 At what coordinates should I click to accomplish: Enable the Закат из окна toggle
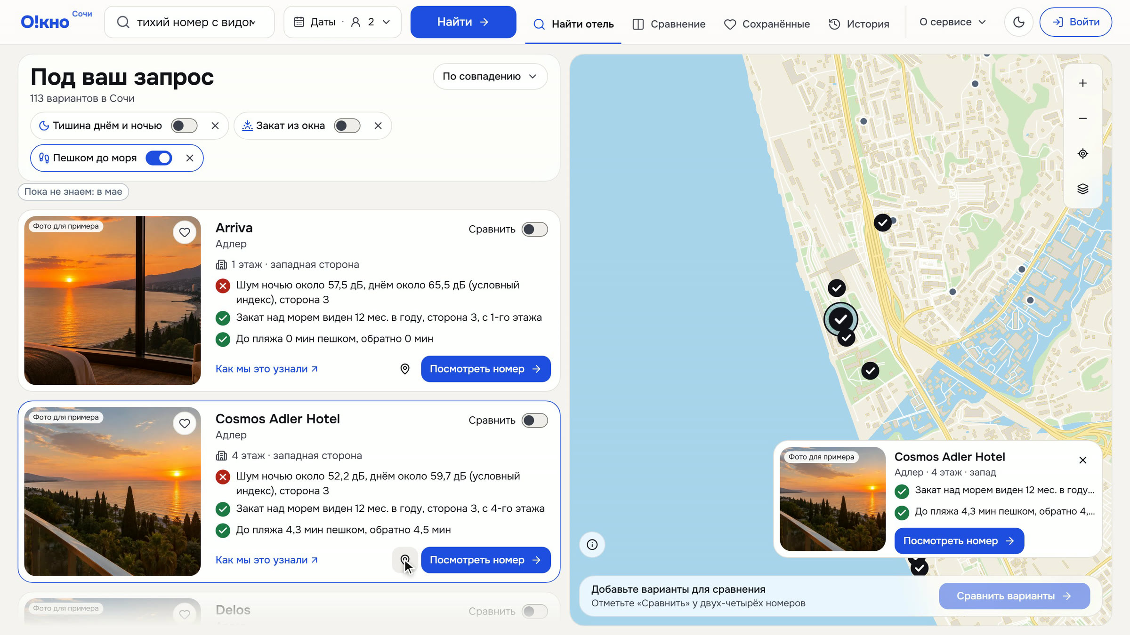point(347,126)
